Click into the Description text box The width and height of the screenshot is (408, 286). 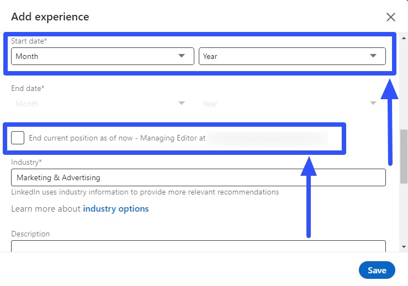198,246
